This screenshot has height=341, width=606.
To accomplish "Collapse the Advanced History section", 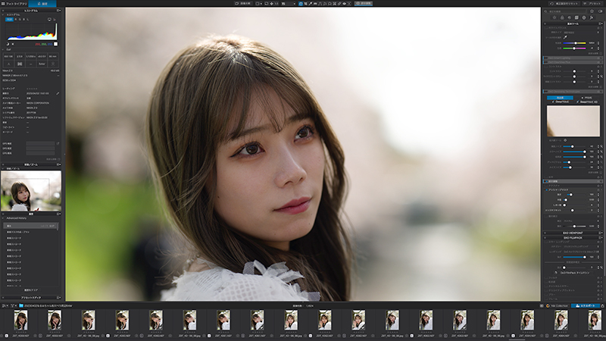I will [x=3, y=218].
